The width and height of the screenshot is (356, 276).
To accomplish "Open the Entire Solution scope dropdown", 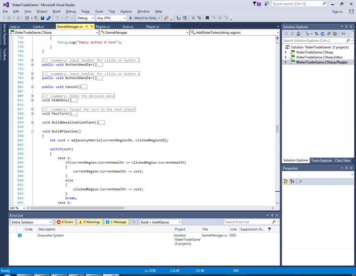I will [x=50, y=222].
